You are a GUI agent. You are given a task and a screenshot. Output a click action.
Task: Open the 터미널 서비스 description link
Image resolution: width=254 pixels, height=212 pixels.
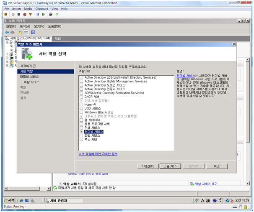pyautogui.click(x=186, y=76)
